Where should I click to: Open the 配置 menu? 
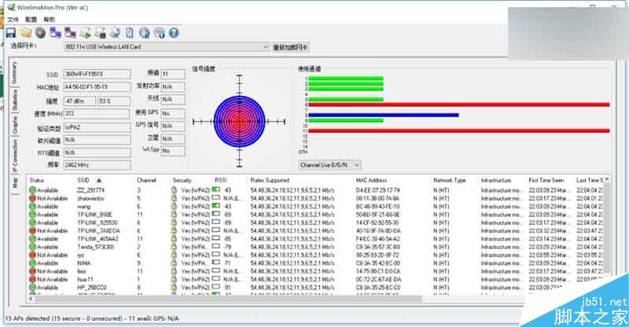pyautogui.click(x=31, y=20)
